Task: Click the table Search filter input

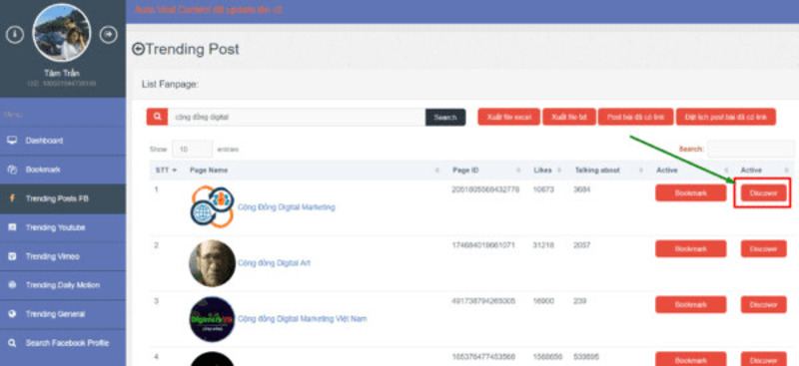Action: (x=750, y=150)
